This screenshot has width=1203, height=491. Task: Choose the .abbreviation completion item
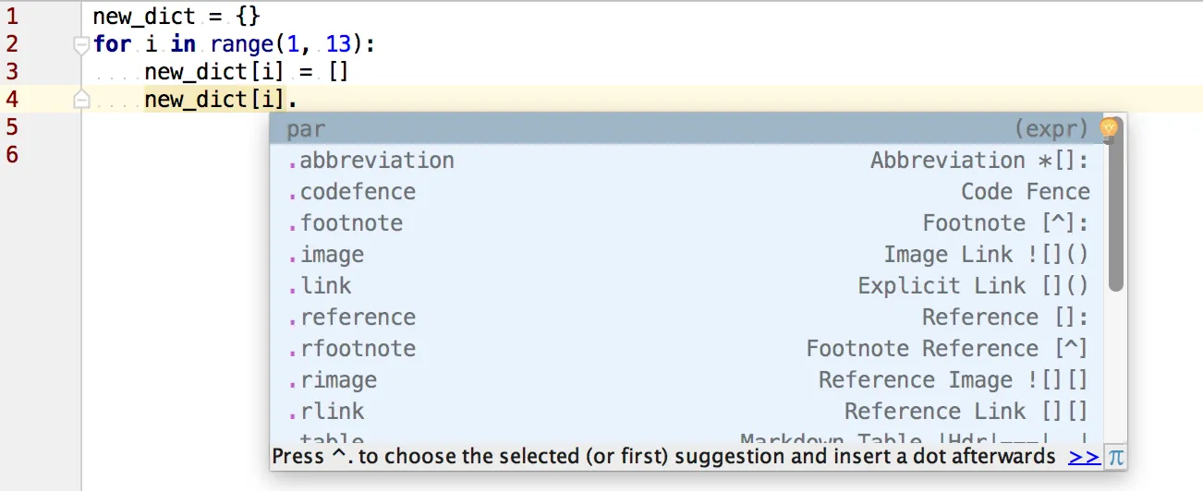click(377, 161)
